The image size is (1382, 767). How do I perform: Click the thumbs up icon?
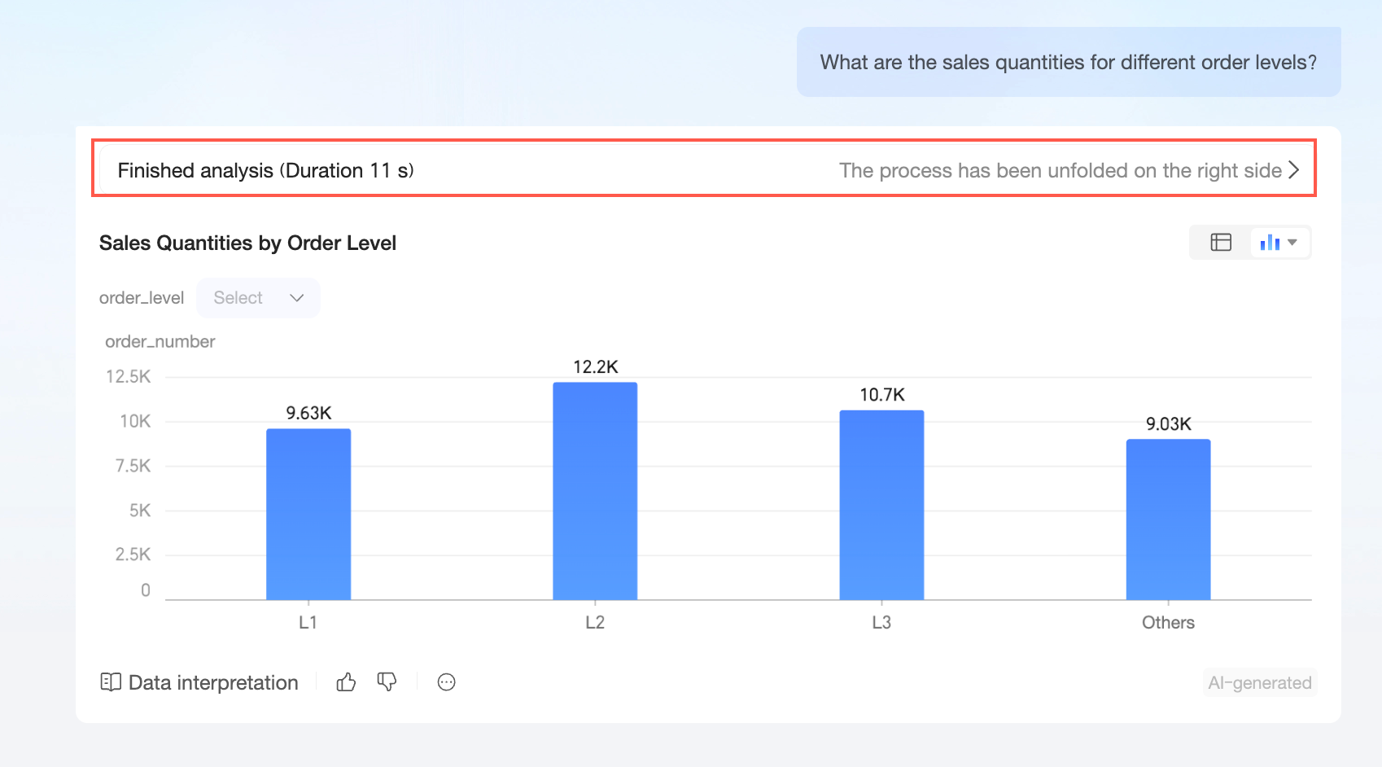point(346,682)
